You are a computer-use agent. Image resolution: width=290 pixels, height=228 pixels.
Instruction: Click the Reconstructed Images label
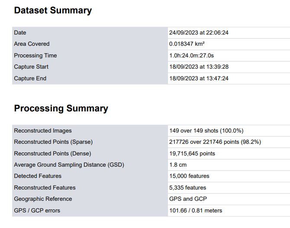[x=43, y=131]
